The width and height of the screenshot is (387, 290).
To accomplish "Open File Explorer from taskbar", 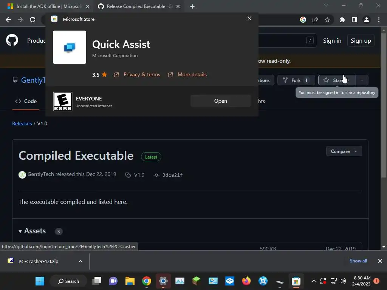I will point(130,281).
